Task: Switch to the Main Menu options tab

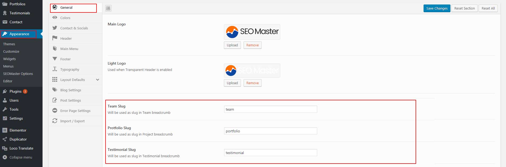Action: click(76, 49)
